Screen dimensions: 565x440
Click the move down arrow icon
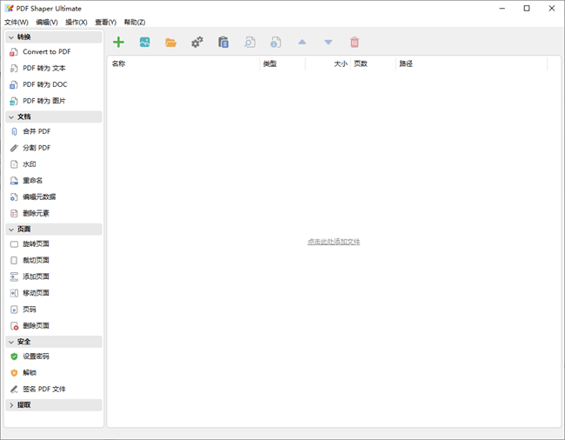pyautogui.click(x=328, y=42)
